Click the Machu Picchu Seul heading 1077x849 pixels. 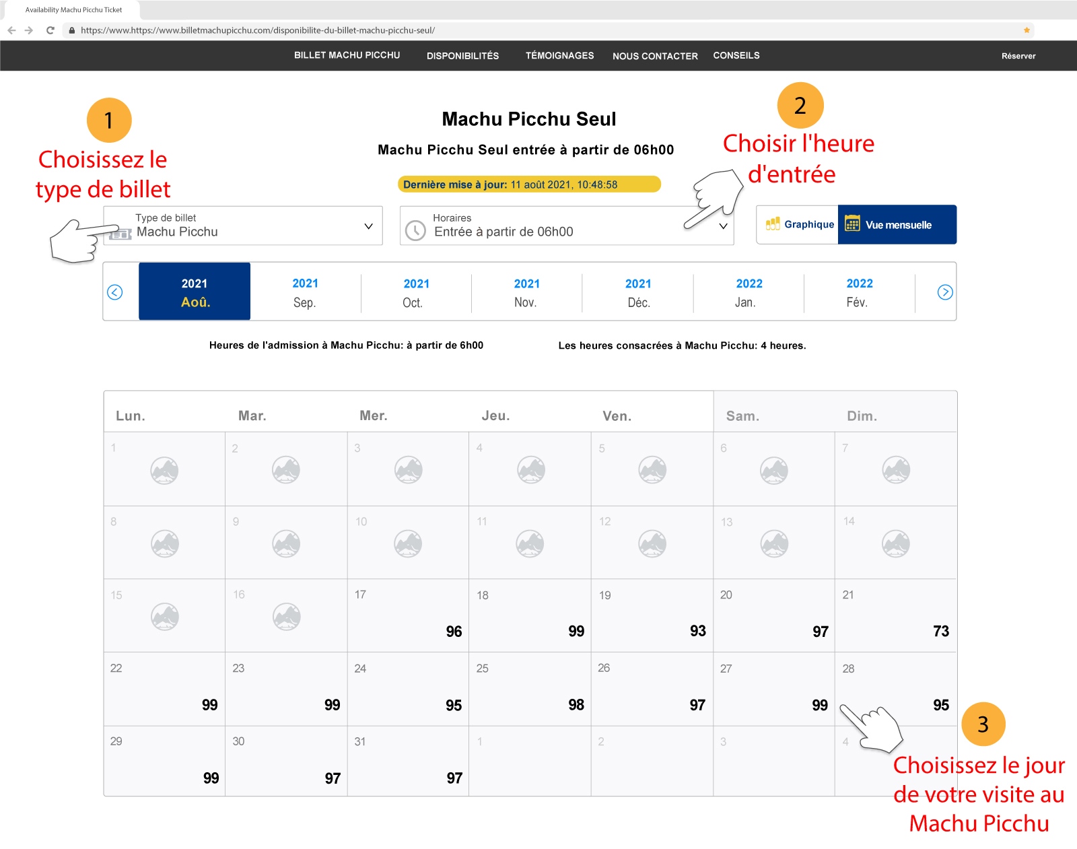pyautogui.click(x=529, y=119)
